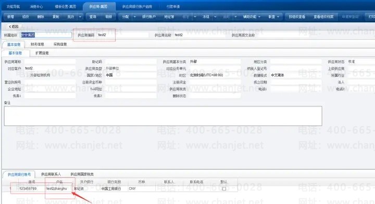Click the 开户银行 column header
The width and height of the screenshot is (375, 204).
click(86, 182)
